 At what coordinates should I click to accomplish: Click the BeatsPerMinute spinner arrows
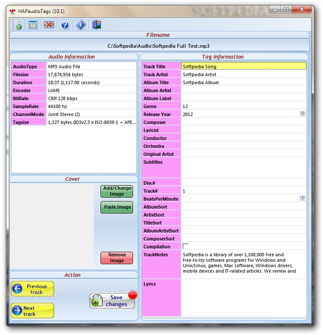coord(302,198)
